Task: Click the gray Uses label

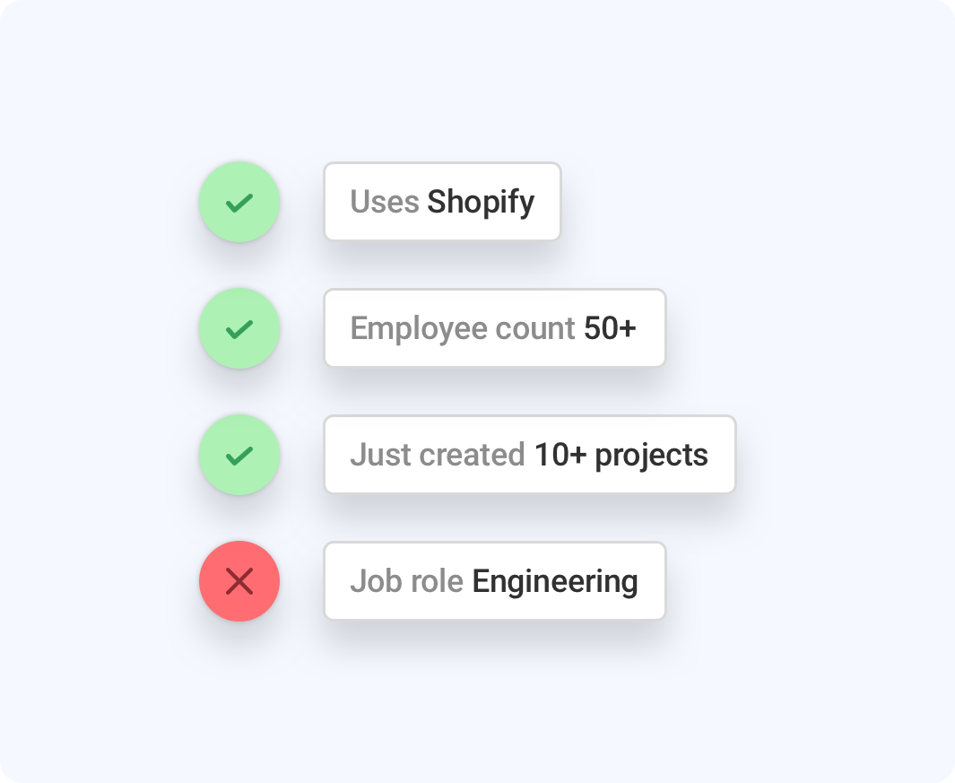Action: point(385,202)
